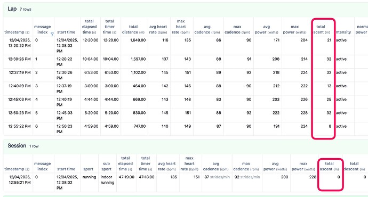Select lap 5 avg power value 222
The height and width of the screenshot is (197, 368).
tap(276, 113)
